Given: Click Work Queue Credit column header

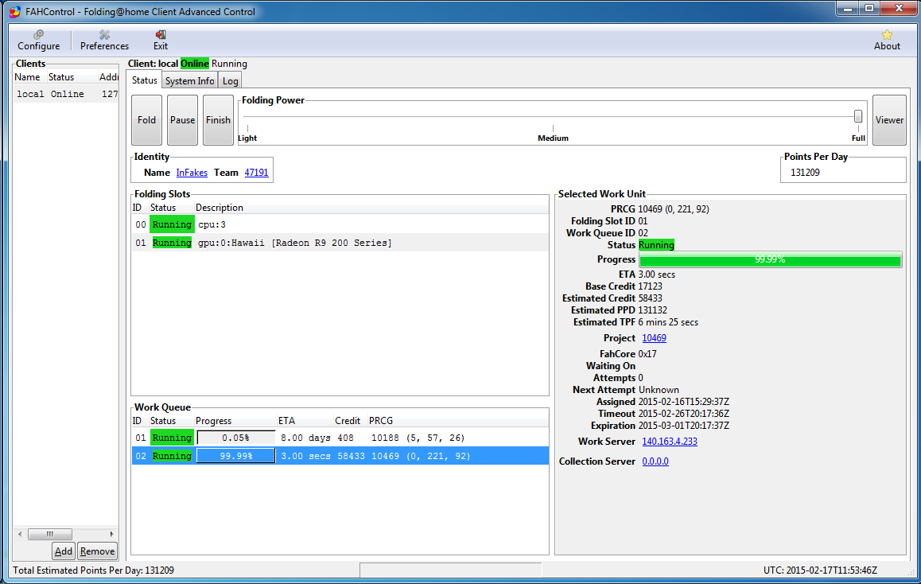Looking at the screenshot, I should pyautogui.click(x=349, y=421).
